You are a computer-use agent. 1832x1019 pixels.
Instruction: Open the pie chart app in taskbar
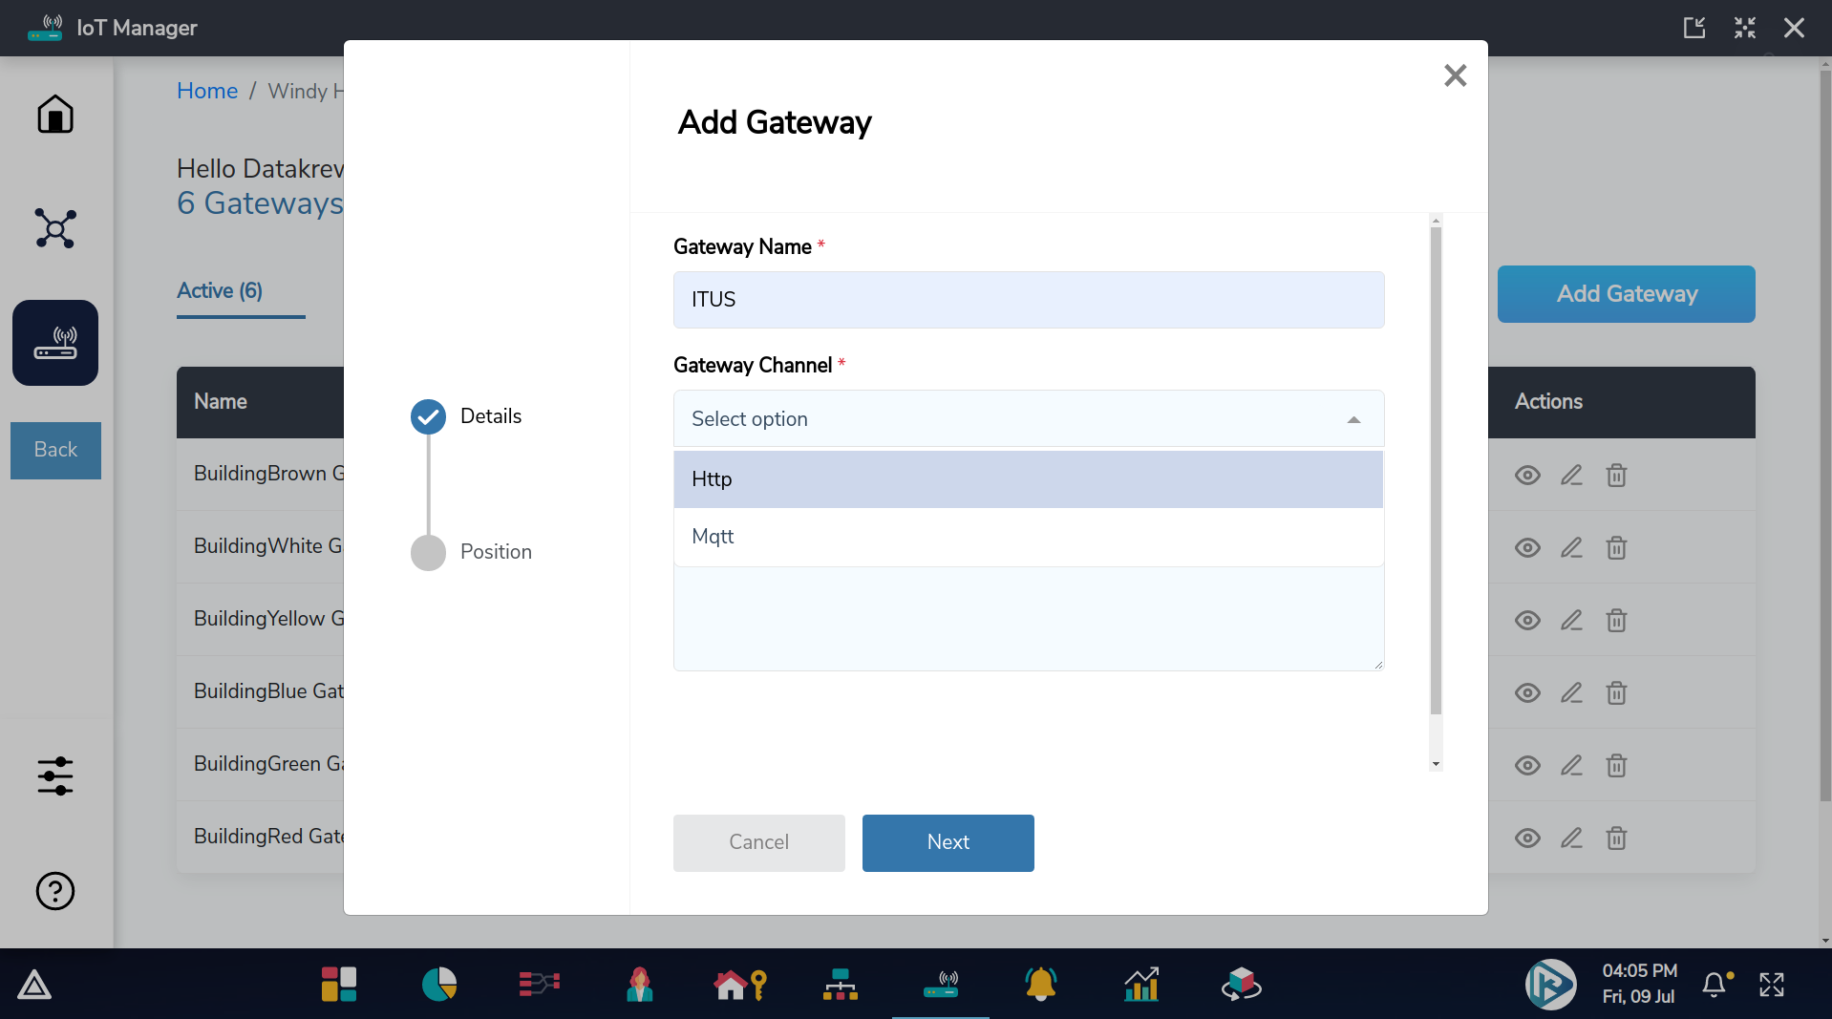(x=439, y=984)
